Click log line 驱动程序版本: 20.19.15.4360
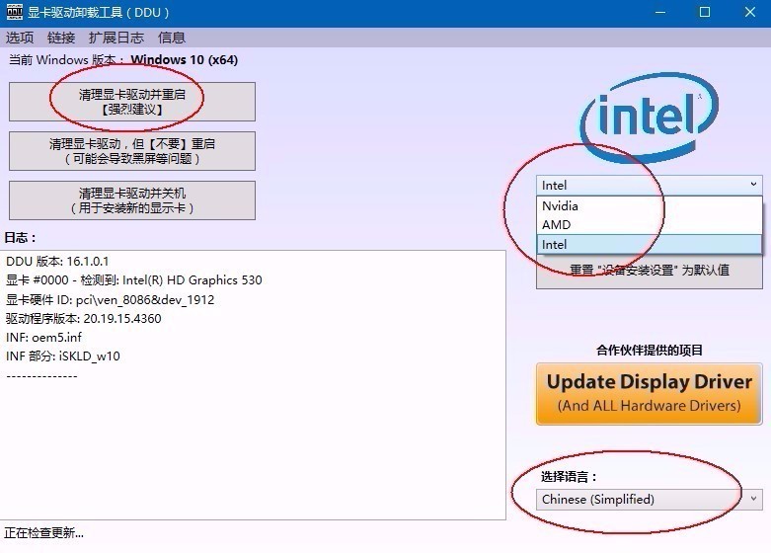 pos(84,319)
